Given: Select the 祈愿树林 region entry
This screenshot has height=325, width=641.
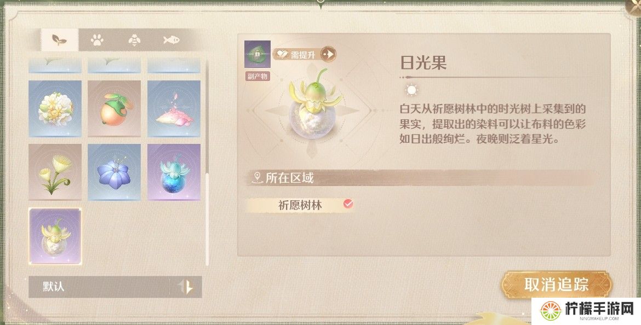Looking at the screenshot, I should pos(300,205).
